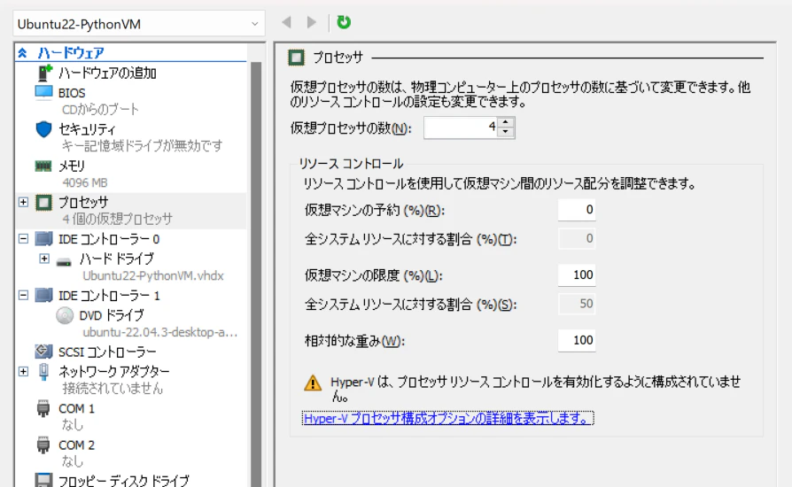This screenshot has height=487, width=792.
Task: Click the Ubuntu22-PythonVM.vhdx file name
Action: (x=153, y=276)
